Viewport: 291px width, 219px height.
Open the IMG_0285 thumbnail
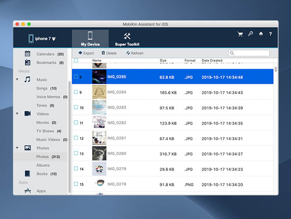point(99,76)
